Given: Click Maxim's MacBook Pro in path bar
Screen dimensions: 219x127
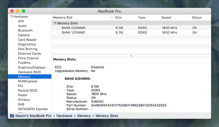Looking at the screenshot, I should tap(33, 116).
